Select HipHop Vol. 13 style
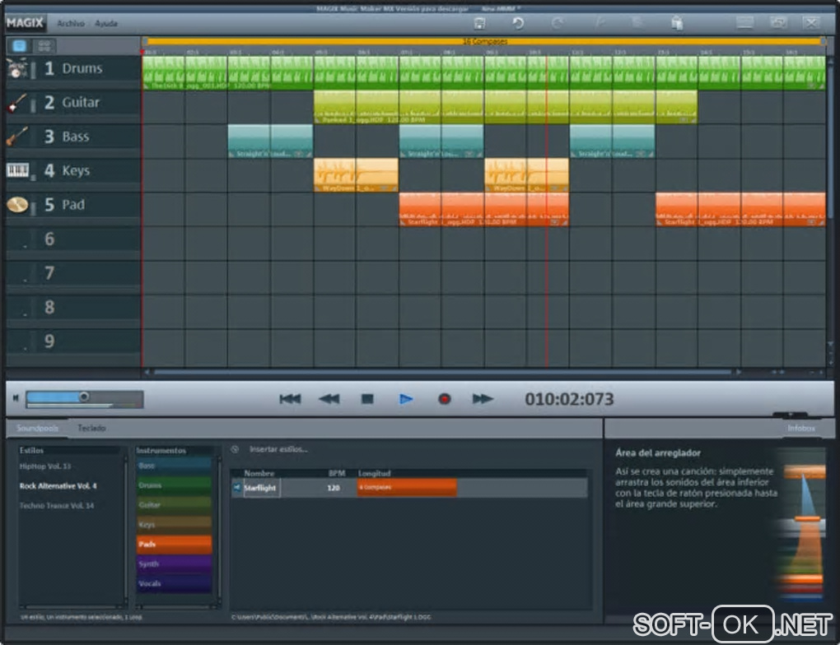The image size is (840, 645). (x=45, y=466)
